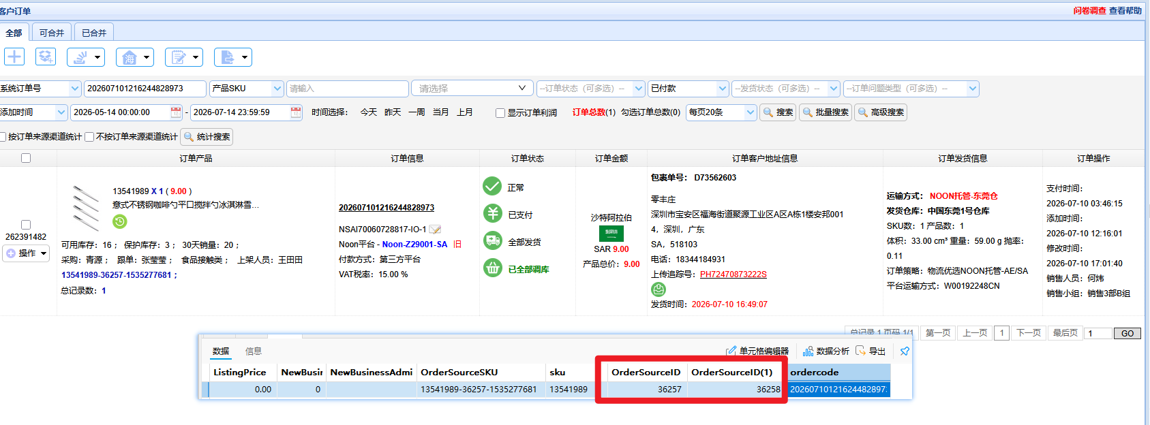Screen dimensions: 1150x425
Task: Switch to the 全部 tab
Action: [x=14, y=33]
